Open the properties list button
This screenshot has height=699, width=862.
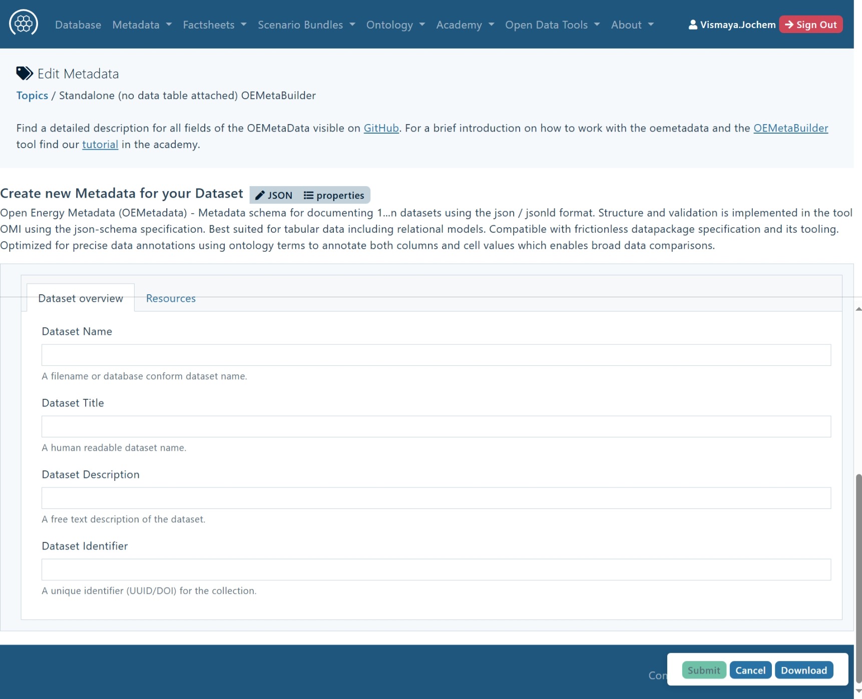(334, 195)
